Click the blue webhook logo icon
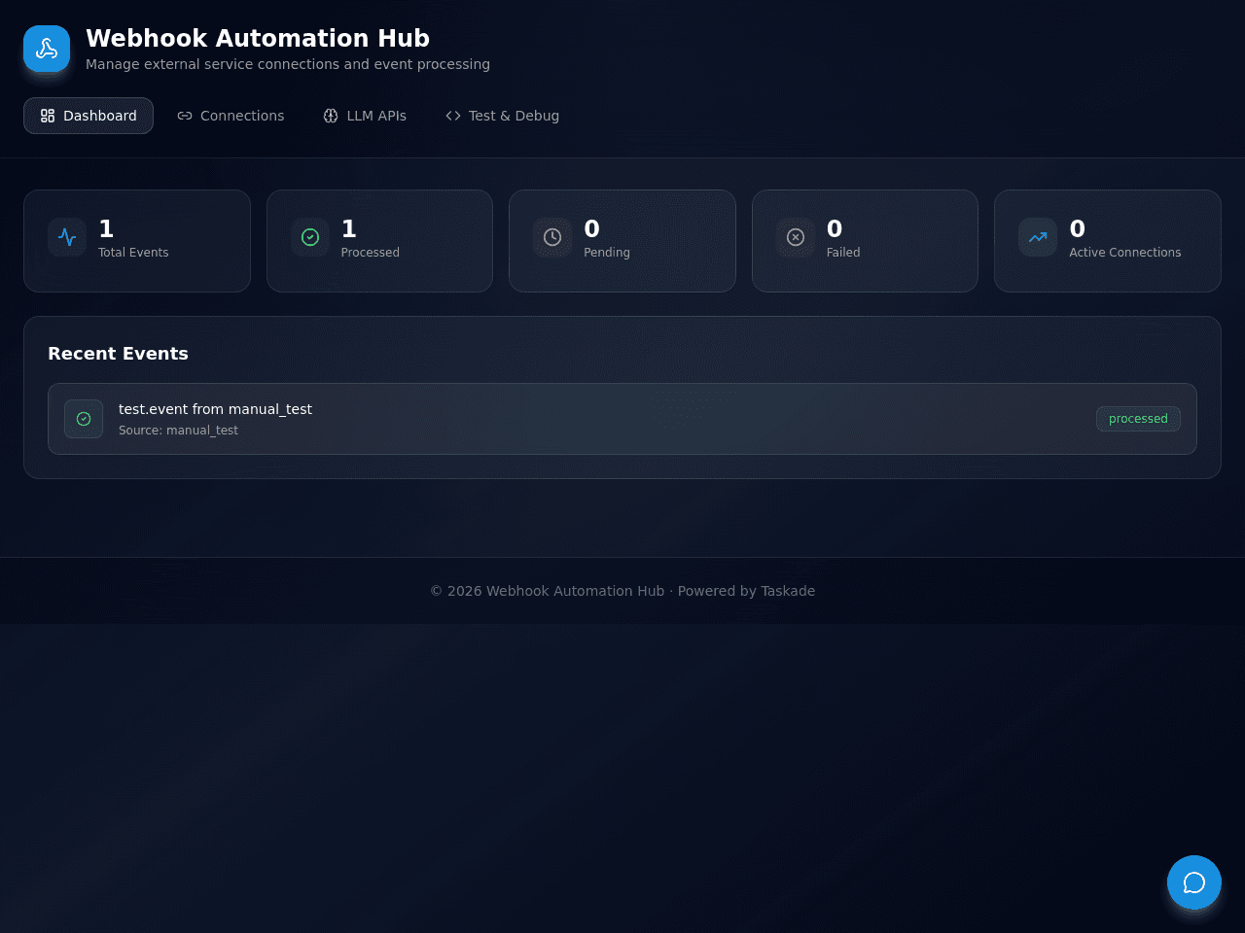 (47, 49)
